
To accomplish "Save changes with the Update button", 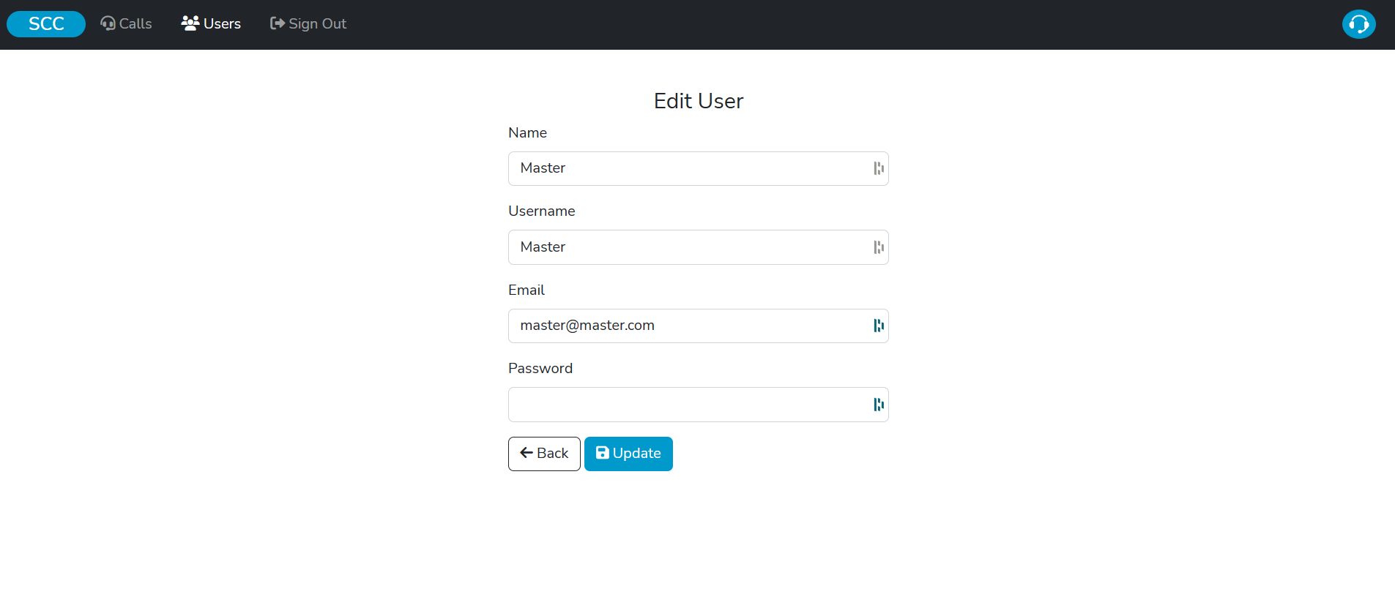I will (x=628, y=454).
